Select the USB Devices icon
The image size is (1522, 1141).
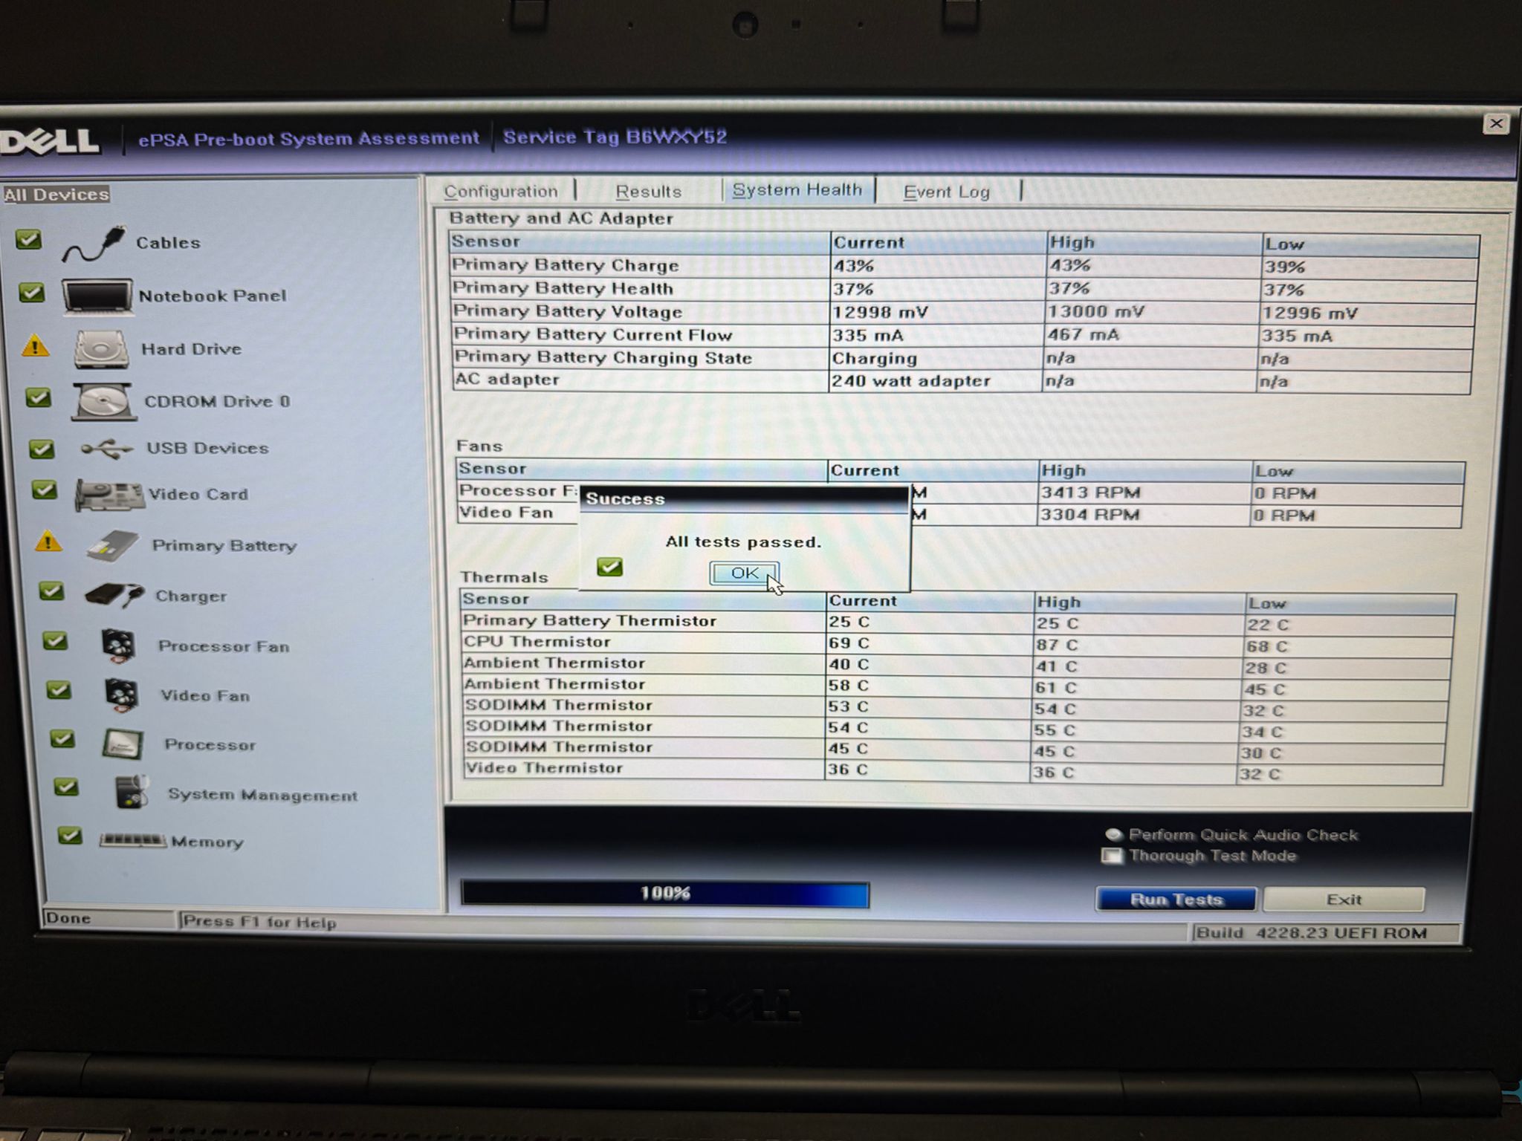(x=107, y=449)
